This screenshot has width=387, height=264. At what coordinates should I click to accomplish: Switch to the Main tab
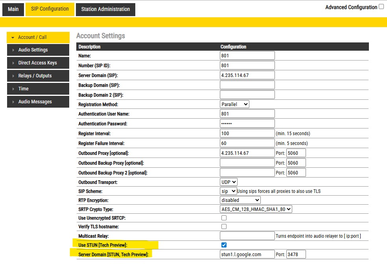(13, 9)
